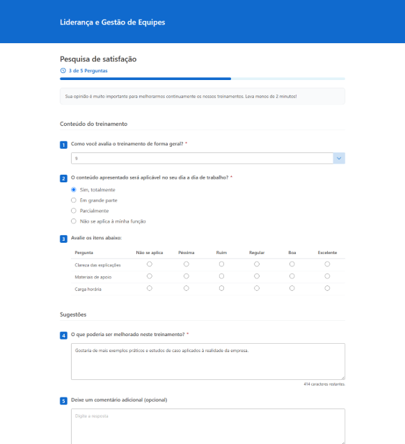Open the dropdown arrow for overall rating
This screenshot has height=444, width=405.
(x=339, y=158)
